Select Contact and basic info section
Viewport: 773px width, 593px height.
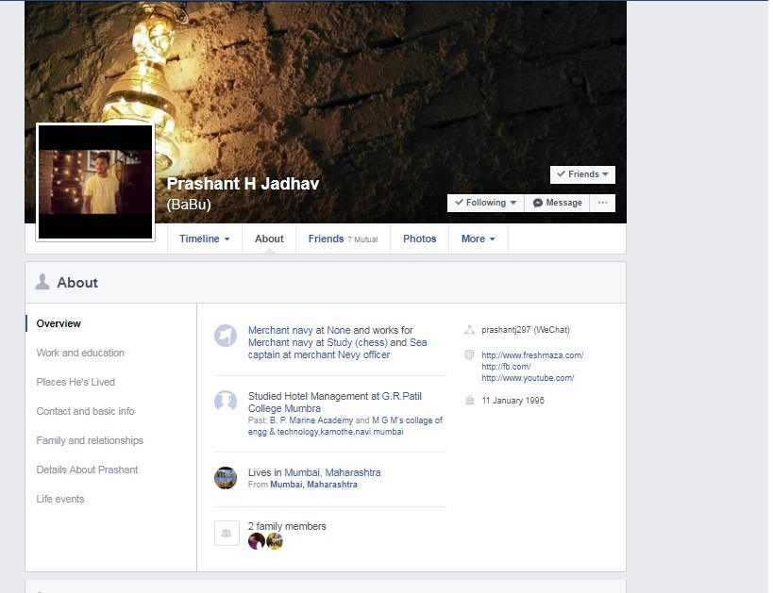[x=85, y=411]
